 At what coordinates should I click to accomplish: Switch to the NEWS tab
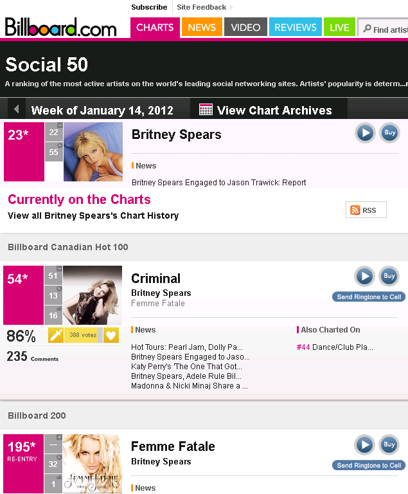(202, 28)
